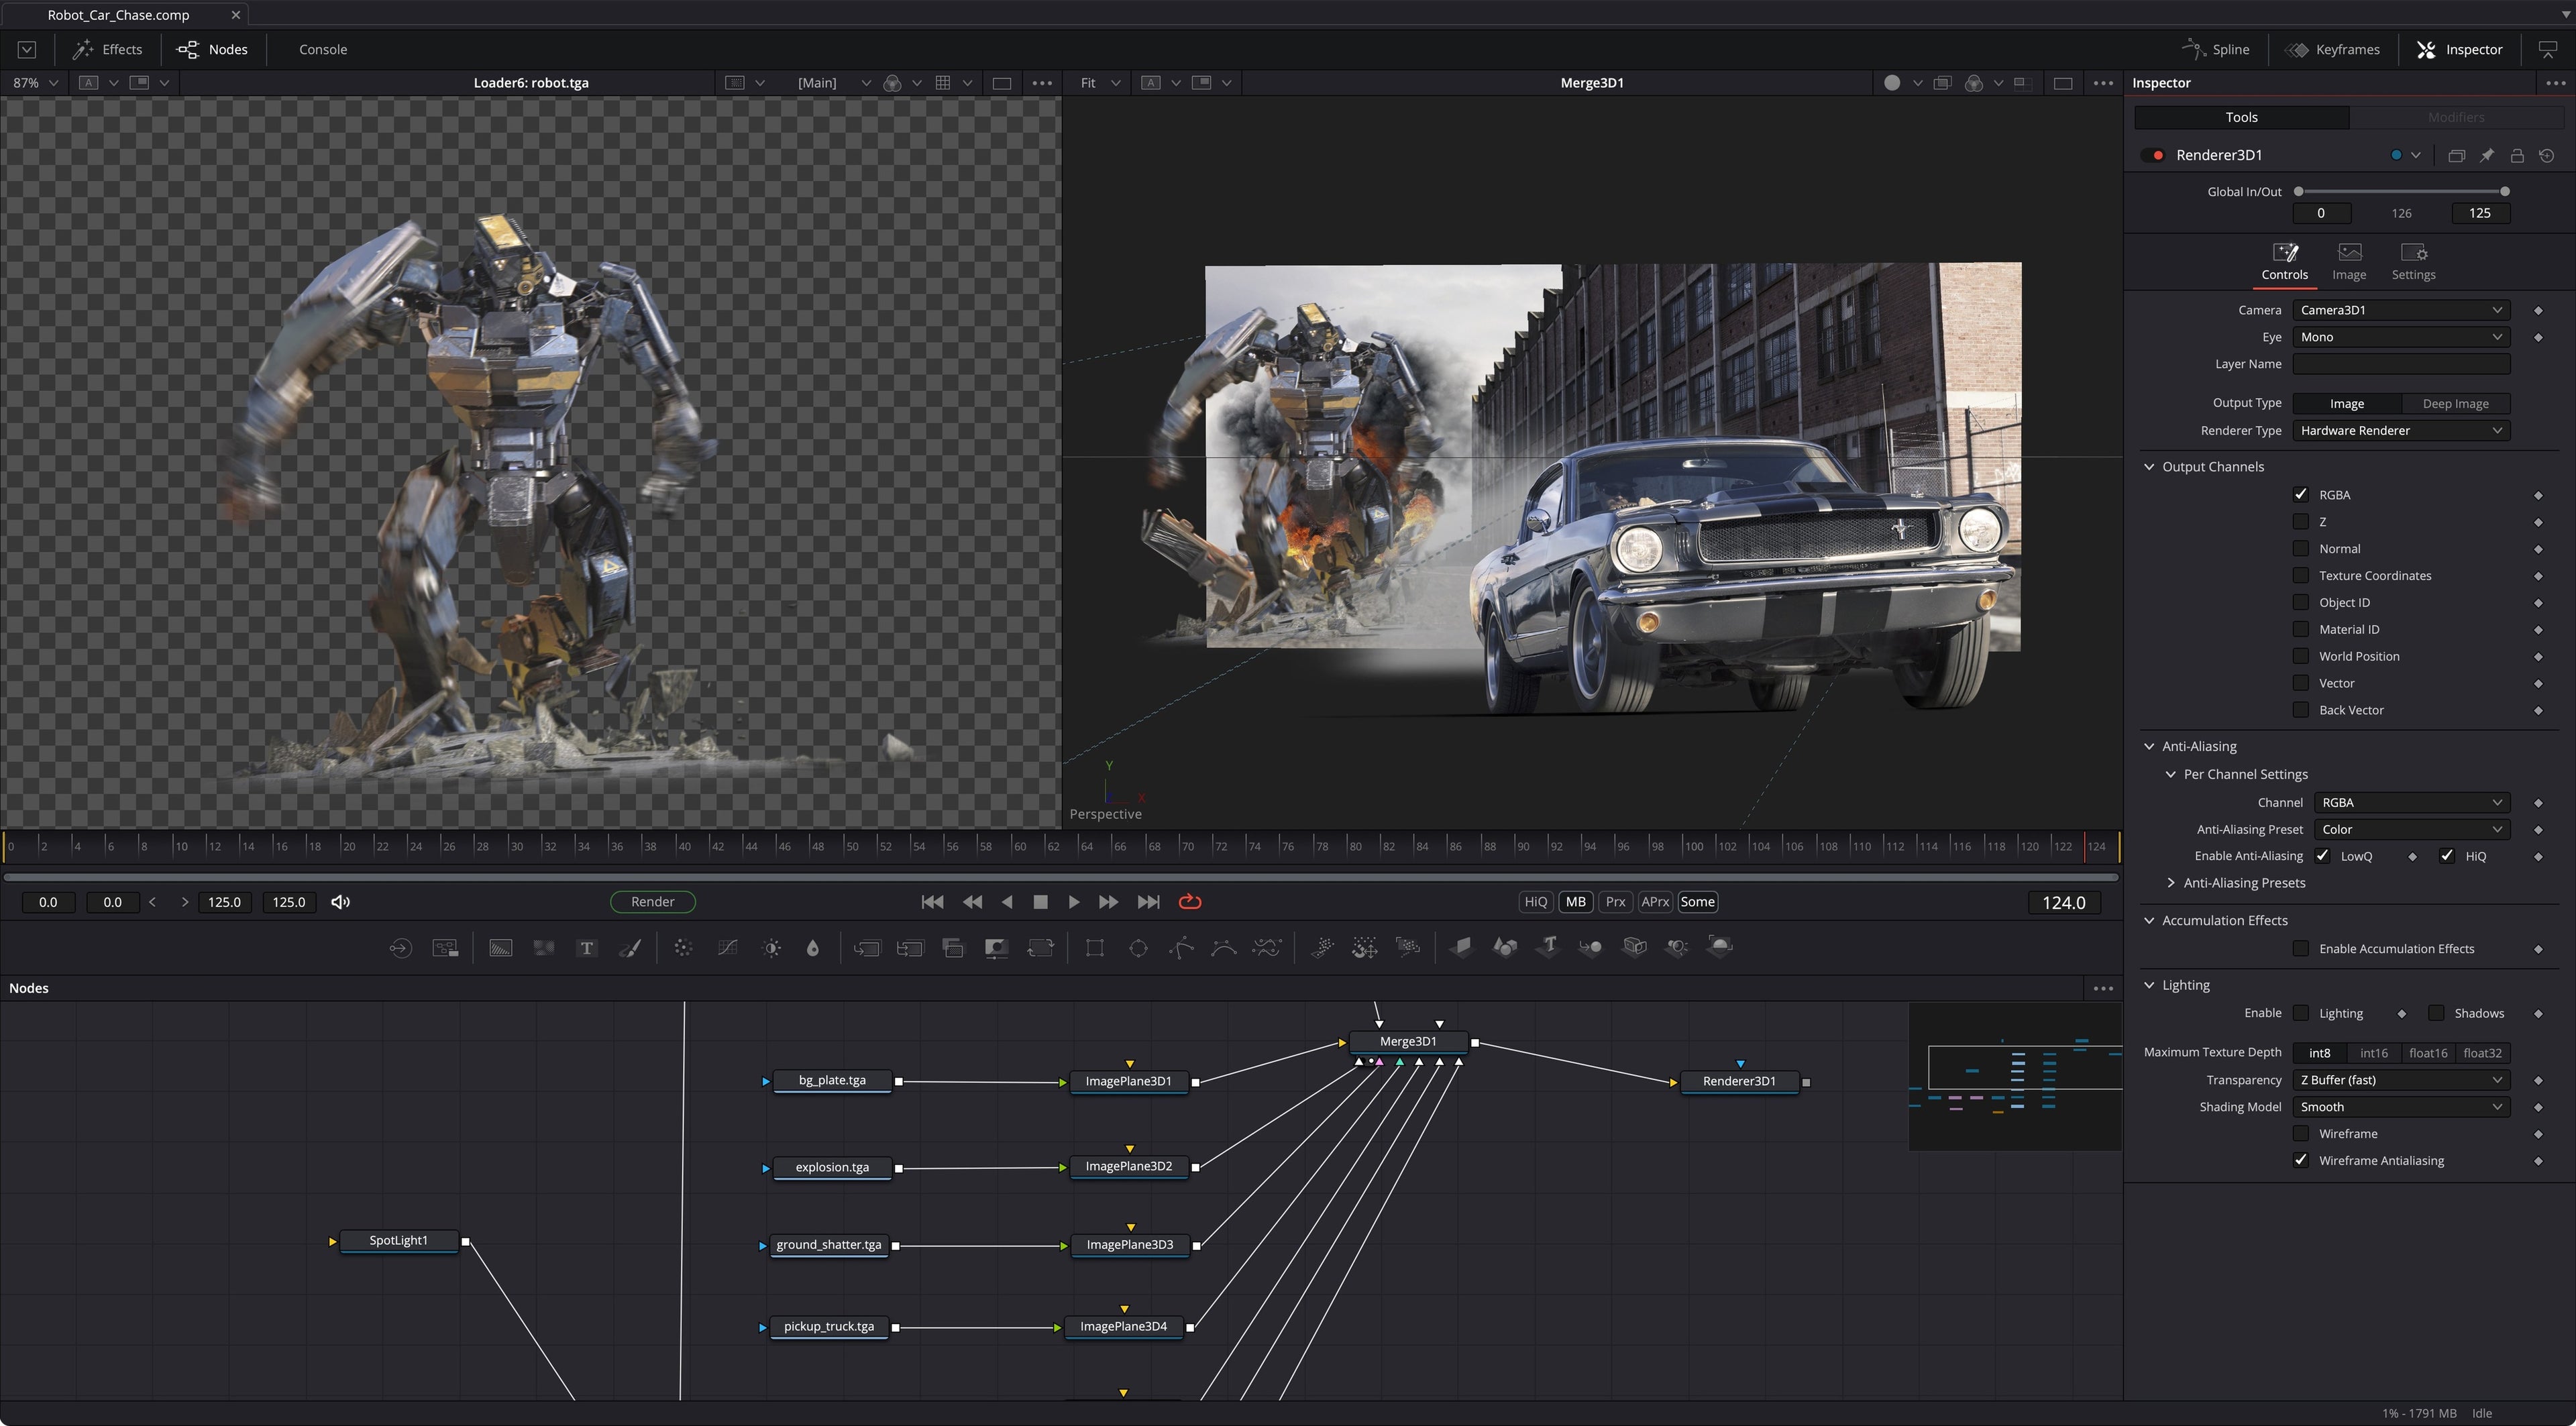This screenshot has height=1426, width=2576.
Task: Open the Console panel
Action: (322, 49)
